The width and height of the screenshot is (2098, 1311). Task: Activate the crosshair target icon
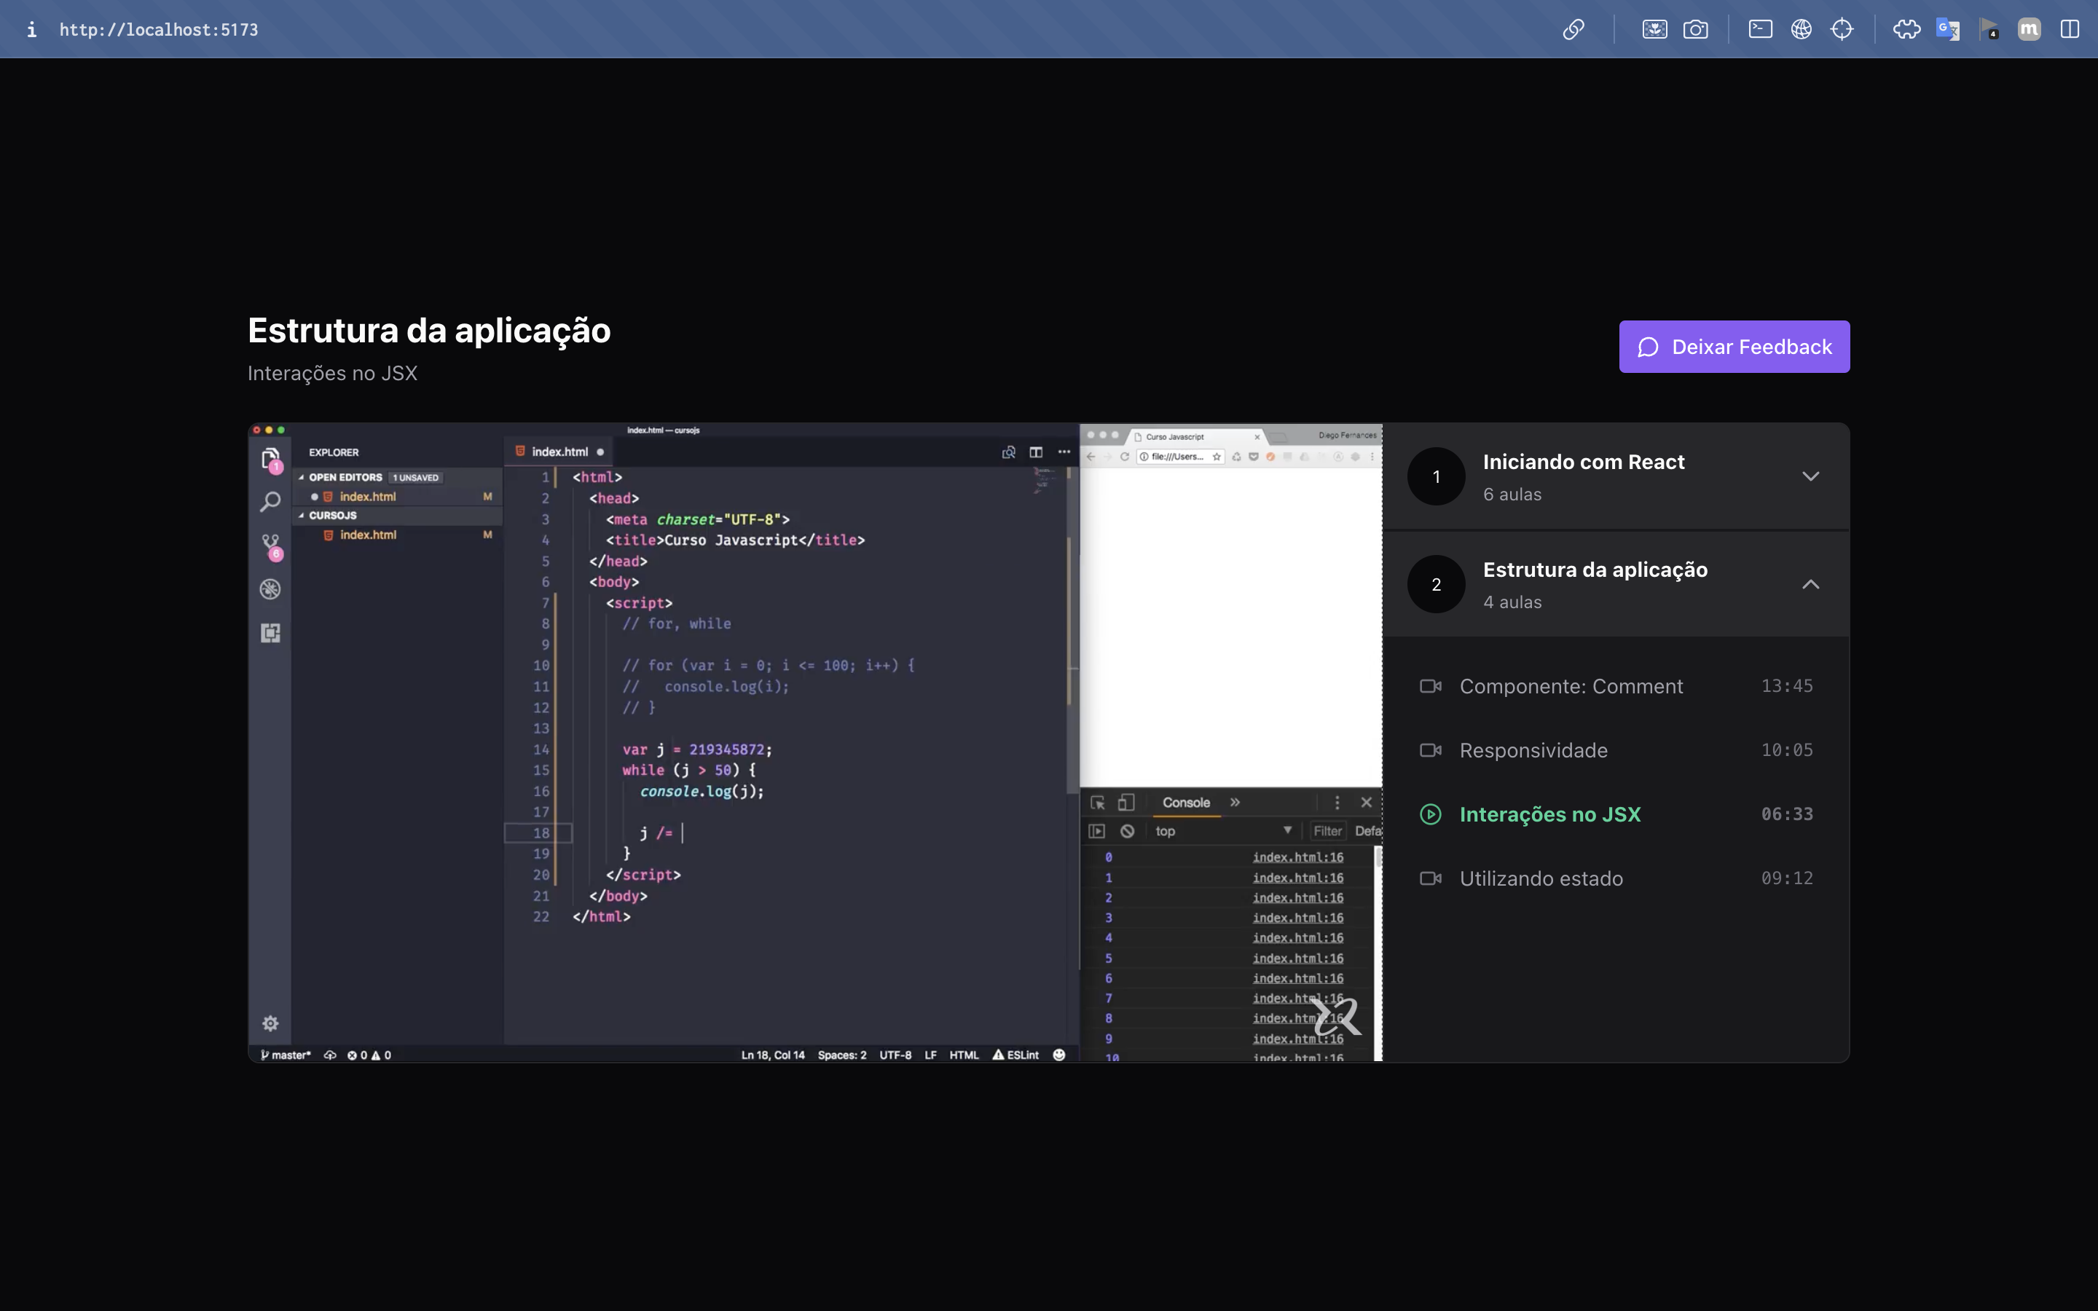tap(1842, 29)
